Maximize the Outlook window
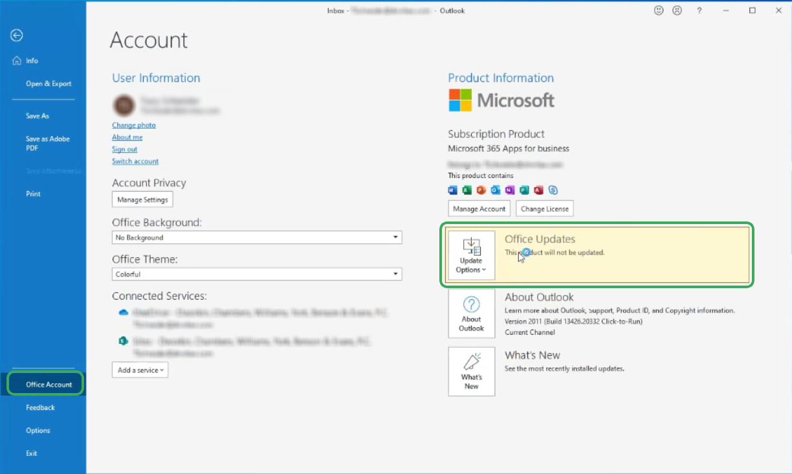The width and height of the screenshot is (792, 474). click(753, 10)
